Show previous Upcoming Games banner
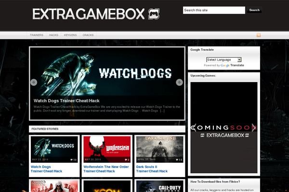The height and width of the screenshot is (192, 289). coord(193,127)
